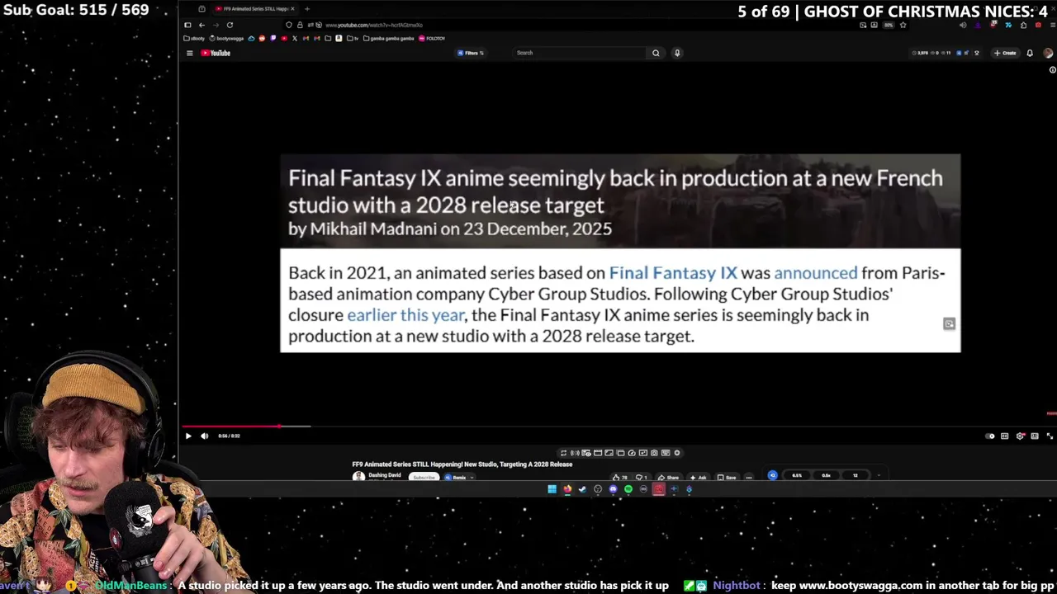Click the YouTube search field
1057x594 pixels.
(580, 53)
